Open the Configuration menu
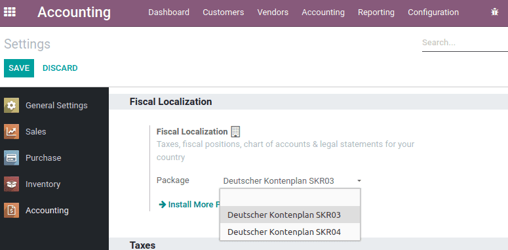This screenshot has height=250, width=508. coord(433,12)
